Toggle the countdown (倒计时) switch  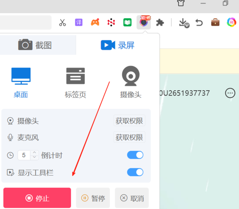point(135,155)
